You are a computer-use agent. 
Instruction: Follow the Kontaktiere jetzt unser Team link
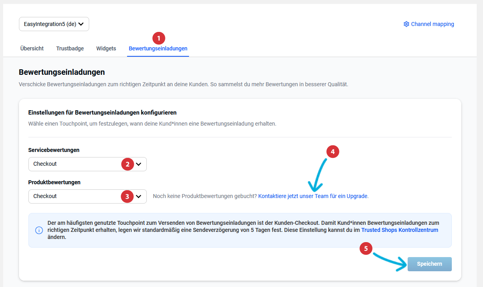pyautogui.click(x=313, y=196)
